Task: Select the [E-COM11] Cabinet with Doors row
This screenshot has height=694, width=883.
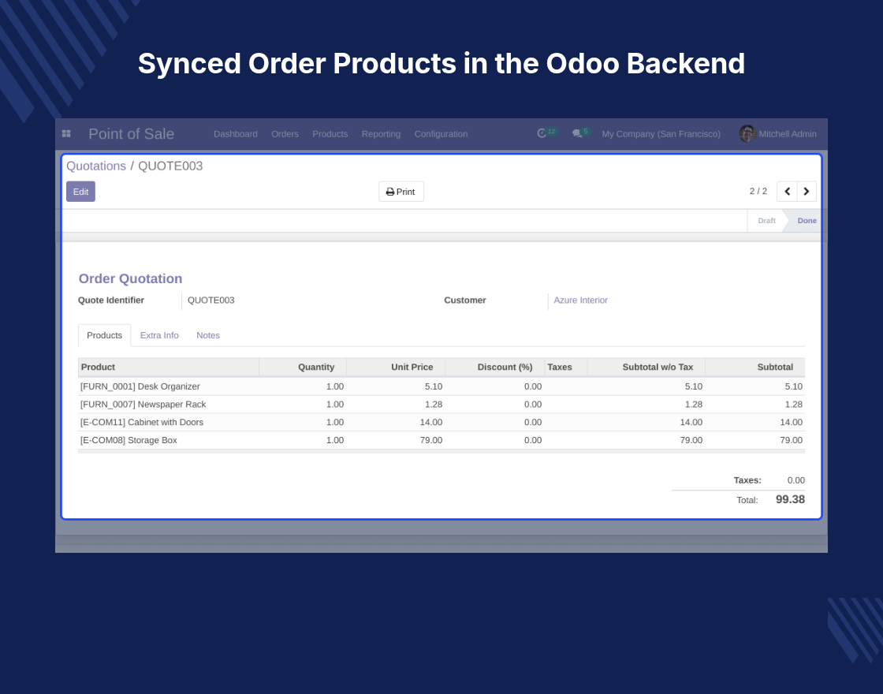Action: [441, 423]
